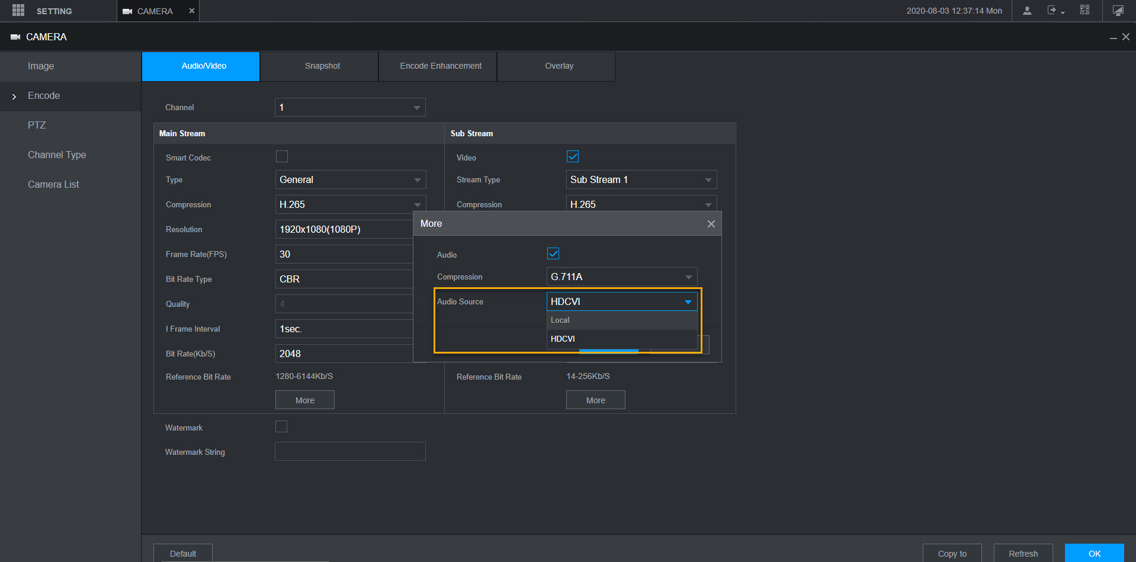Click the live view monitor icon

1118,11
